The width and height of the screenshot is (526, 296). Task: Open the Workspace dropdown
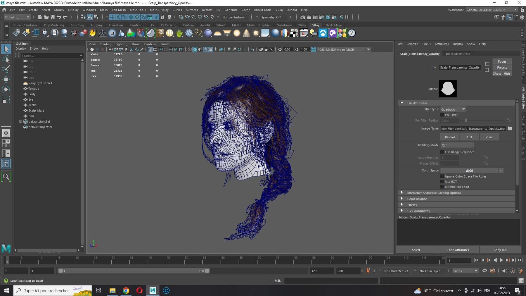(x=492, y=10)
